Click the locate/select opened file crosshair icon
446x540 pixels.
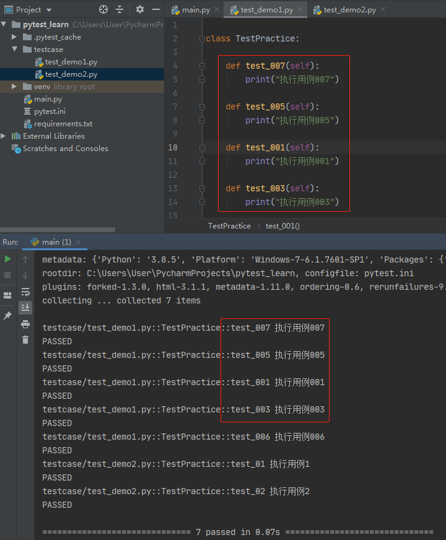tap(103, 10)
